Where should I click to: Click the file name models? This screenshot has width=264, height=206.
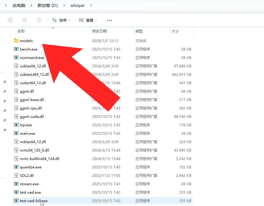(26, 41)
